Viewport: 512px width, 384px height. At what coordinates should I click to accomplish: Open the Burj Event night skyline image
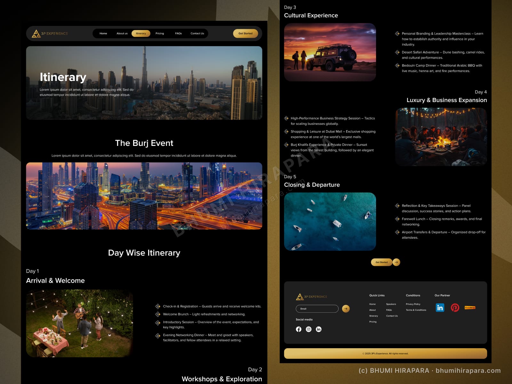pos(144,196)
